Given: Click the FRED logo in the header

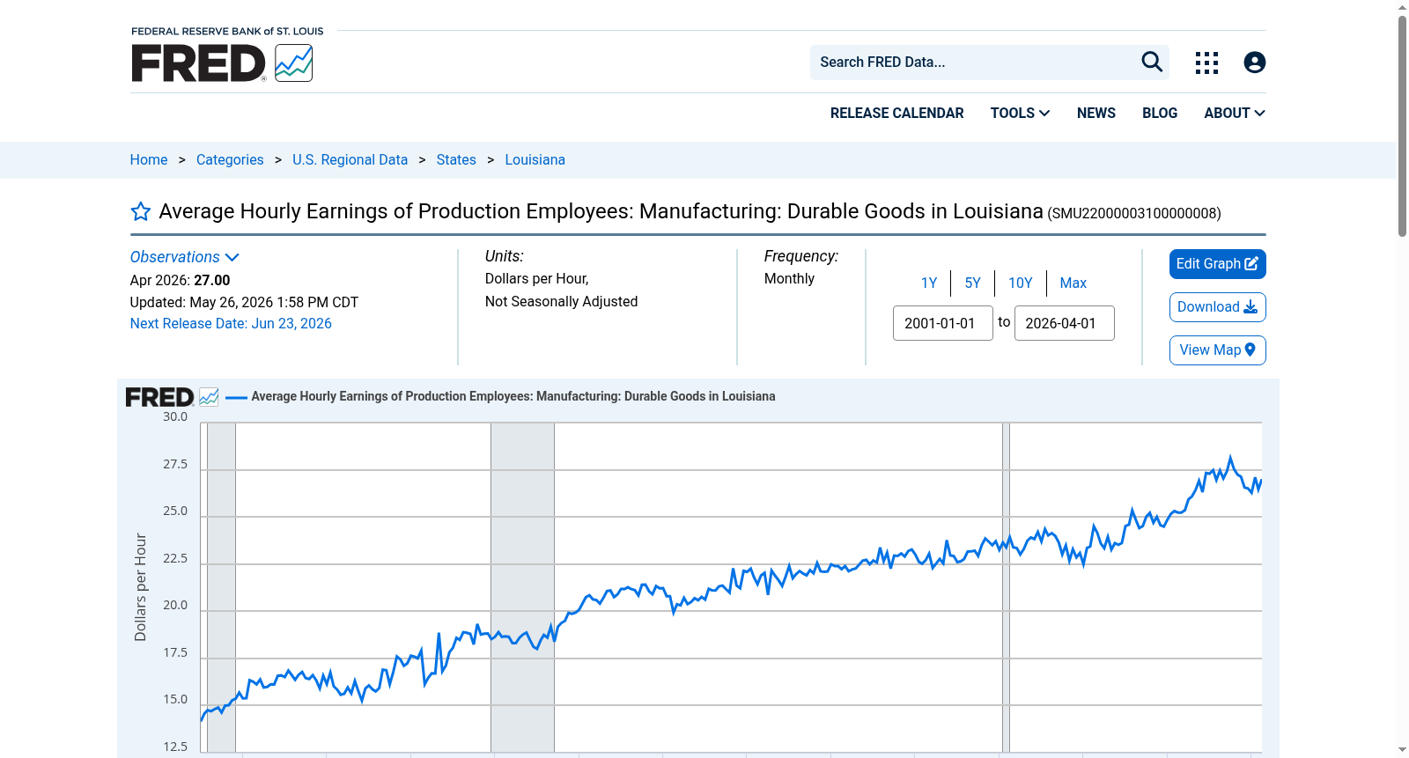Looking at the screenshot, I should pyautogui.click(x=222, y=63).
